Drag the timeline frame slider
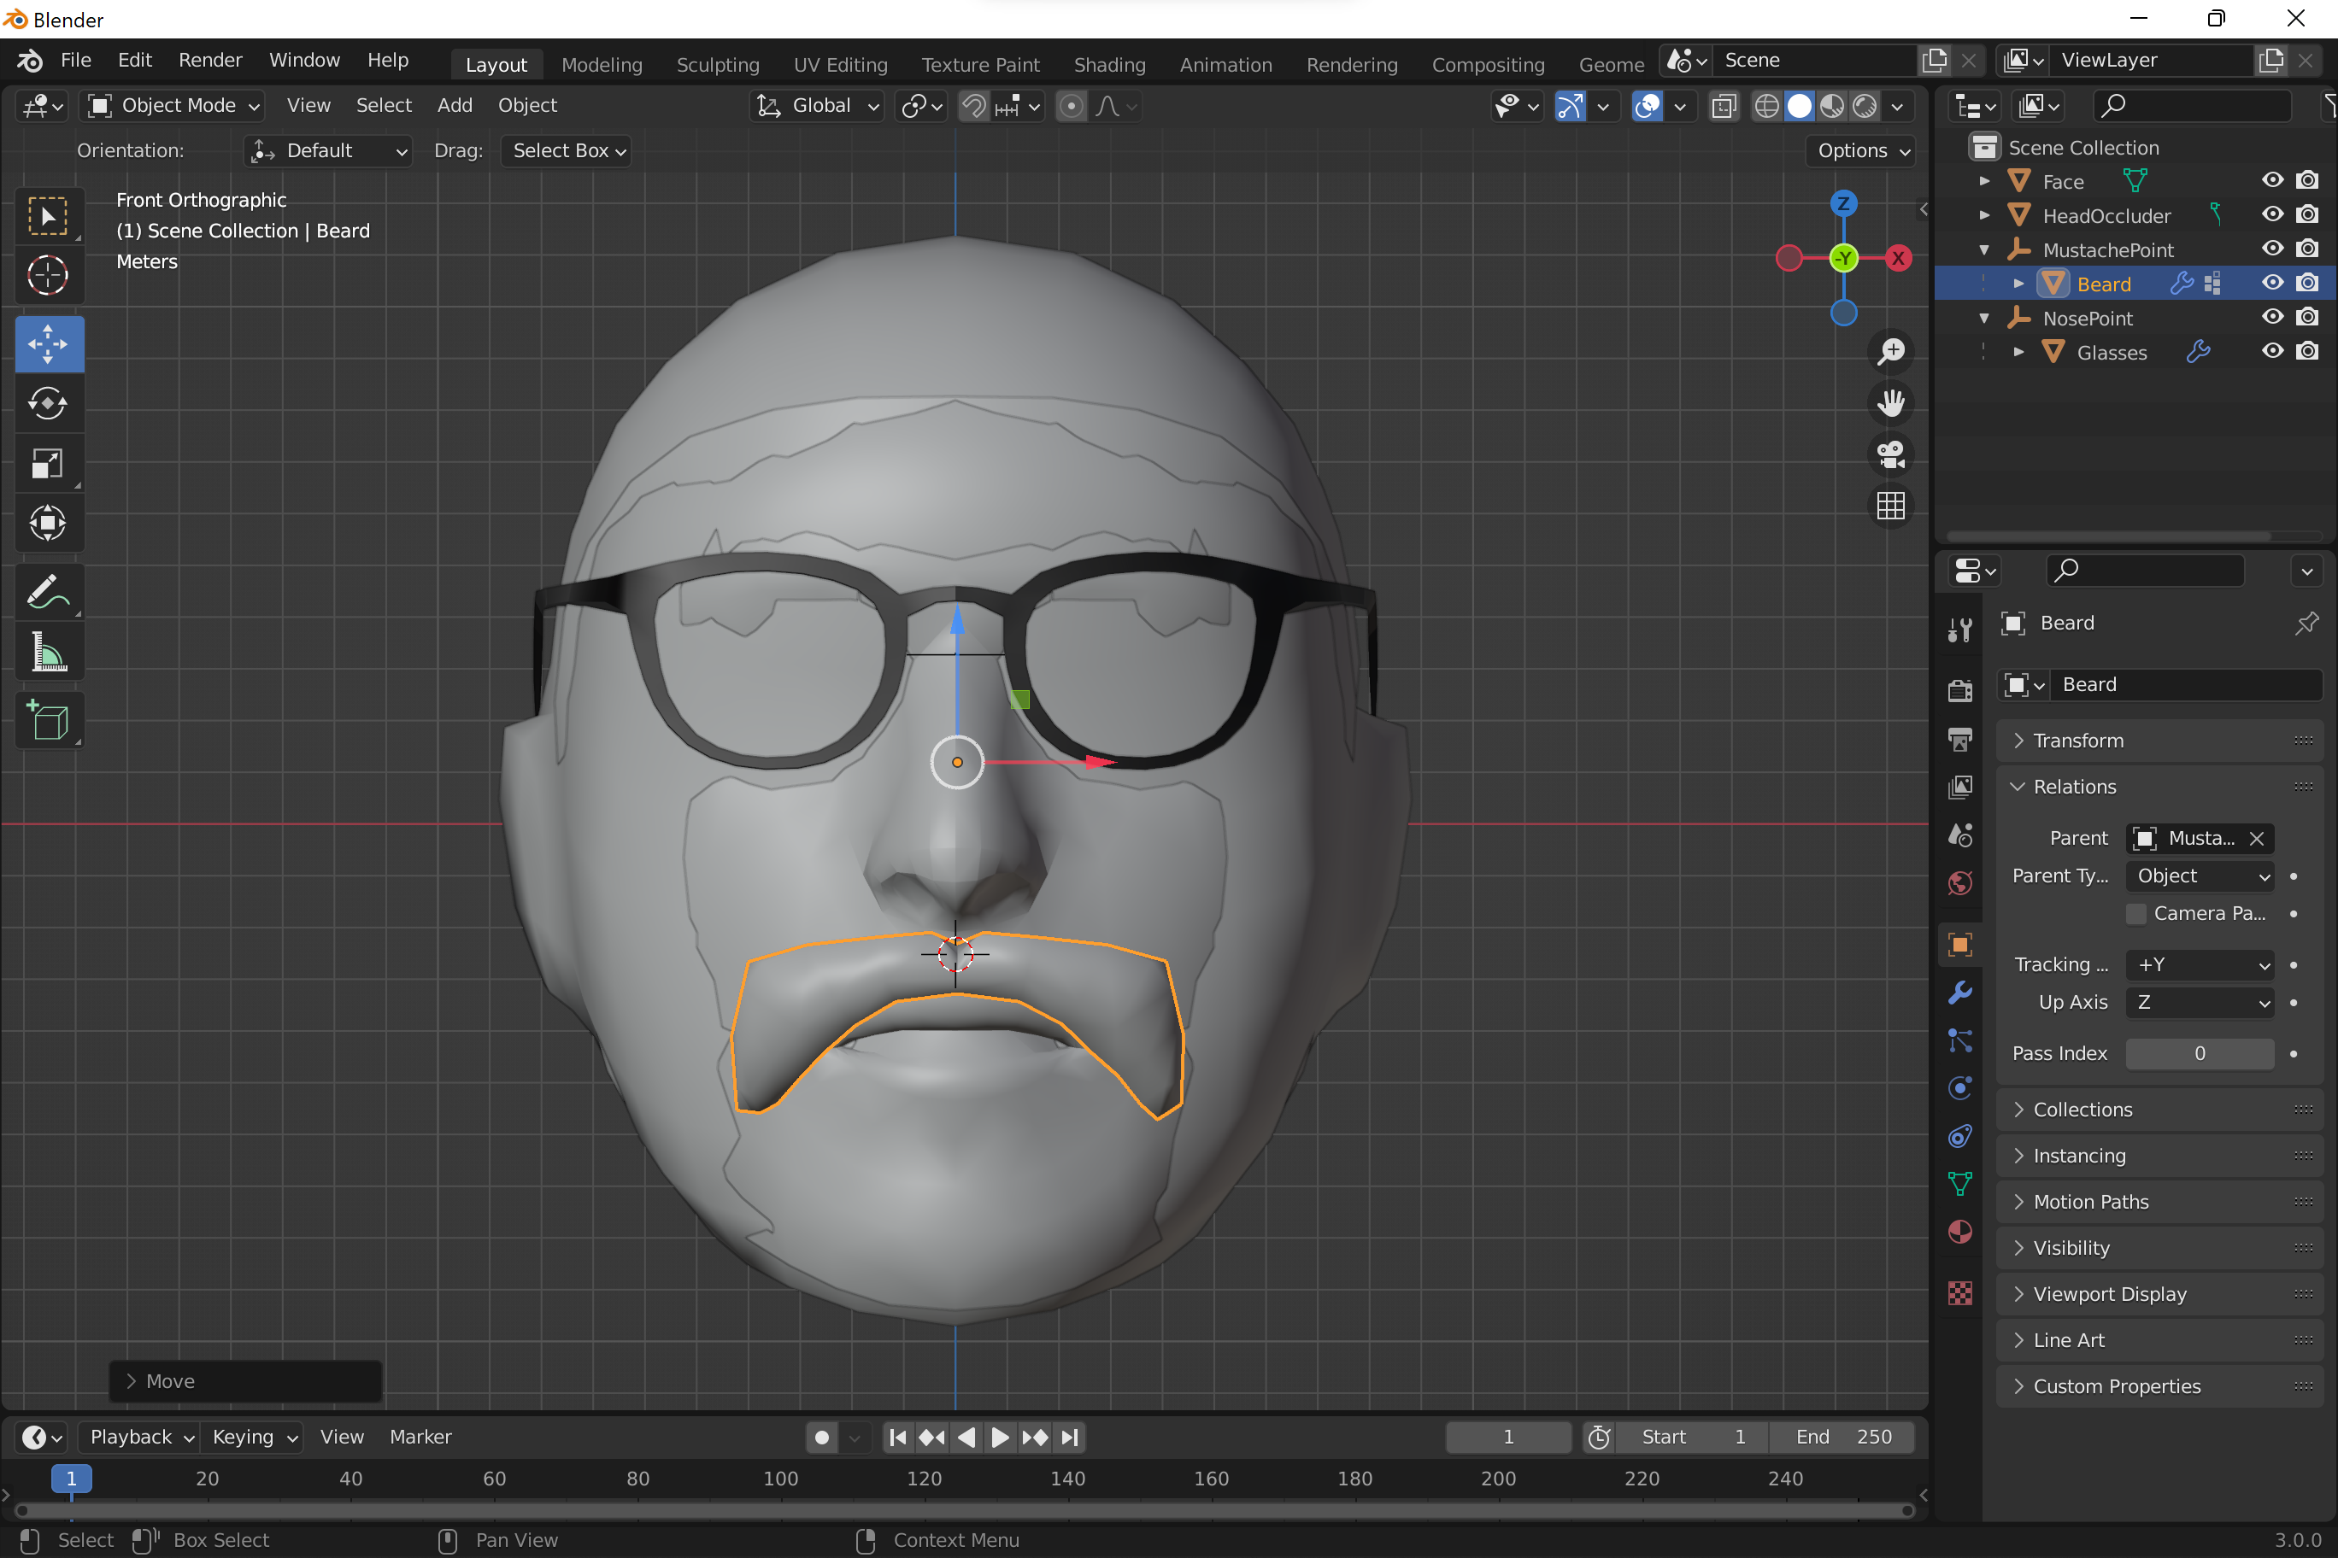Image resolution: width=2338 pixels, height=1558 pixels. pos(68,1479)
